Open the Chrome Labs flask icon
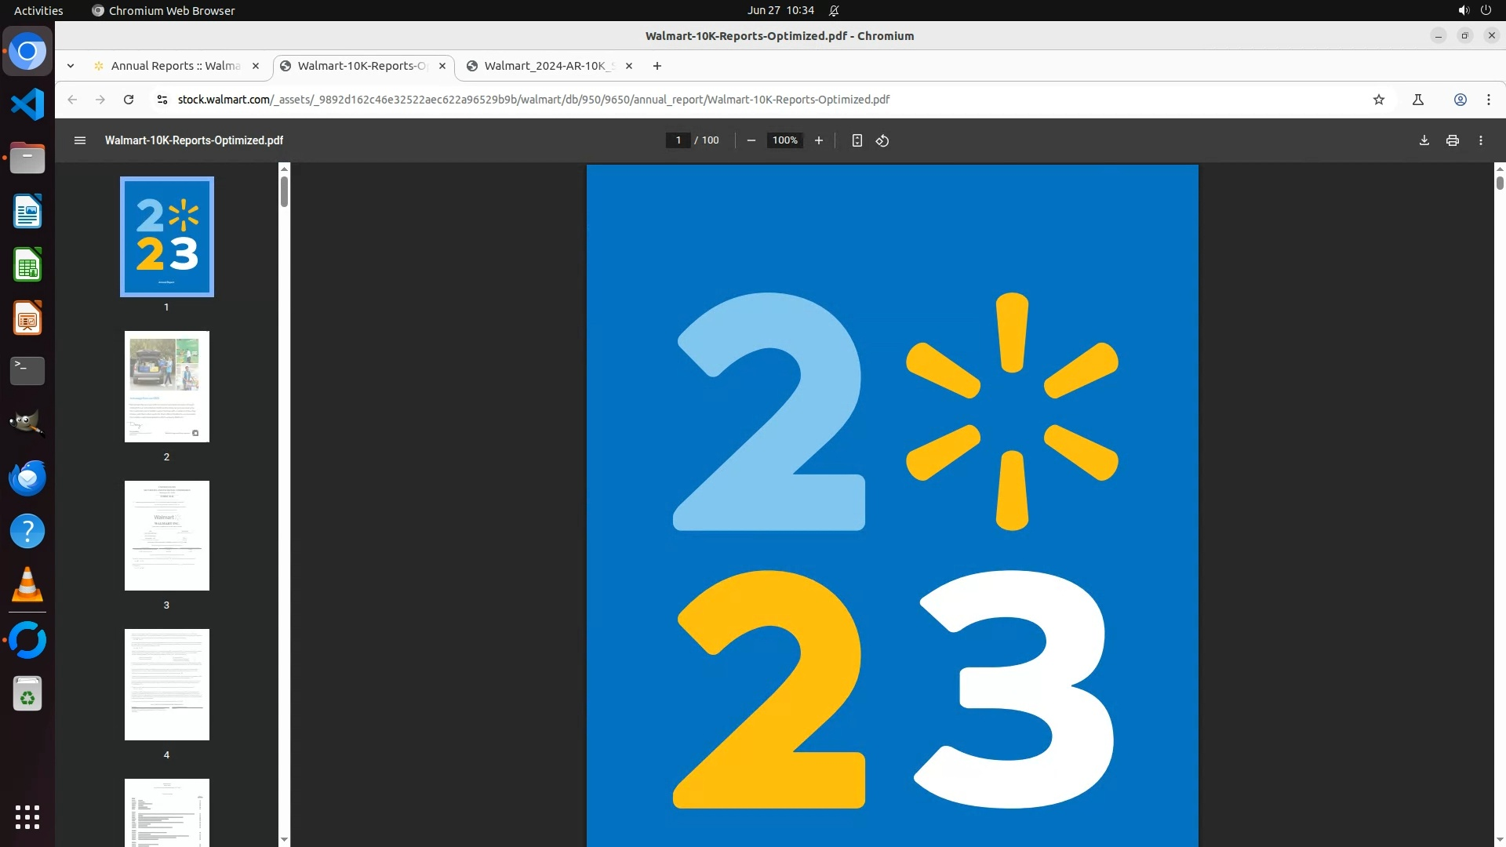 (x=1417, y=100)
